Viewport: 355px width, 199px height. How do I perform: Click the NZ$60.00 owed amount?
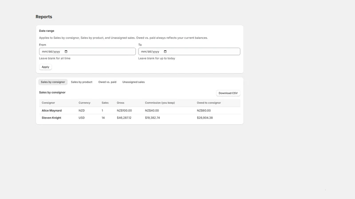pyautogui.click(x=204, y=111)
